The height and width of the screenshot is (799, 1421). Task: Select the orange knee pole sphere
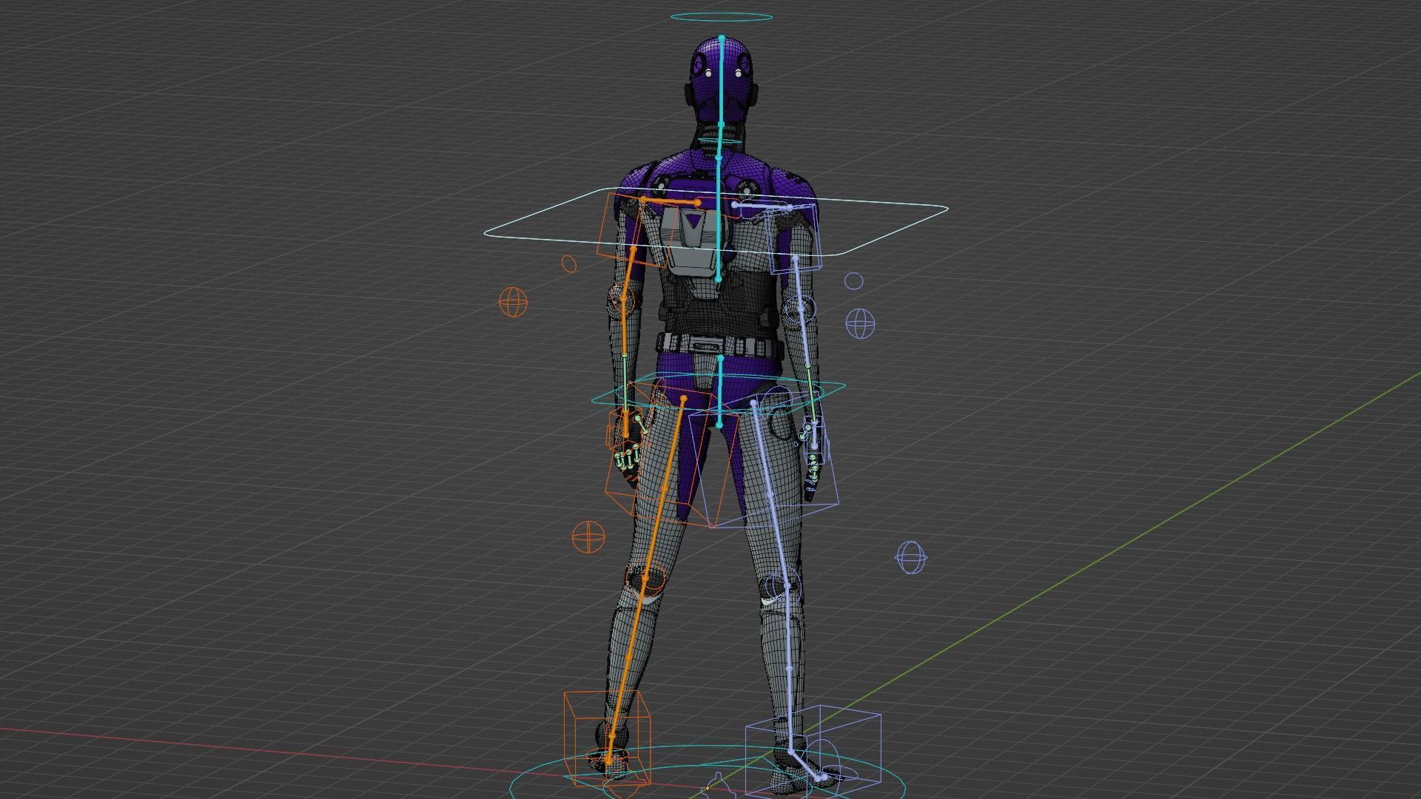point(588,536)
